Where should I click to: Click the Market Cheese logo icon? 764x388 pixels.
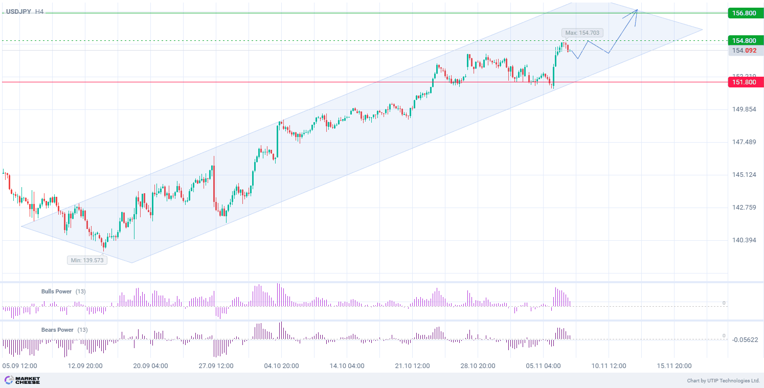[x=9, y=380]
